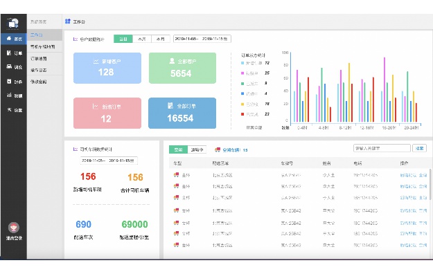Viewport: 433px width, 274px height.
Task: Click the 8-12时 axis label on chart
Action: tap(345, 127)
